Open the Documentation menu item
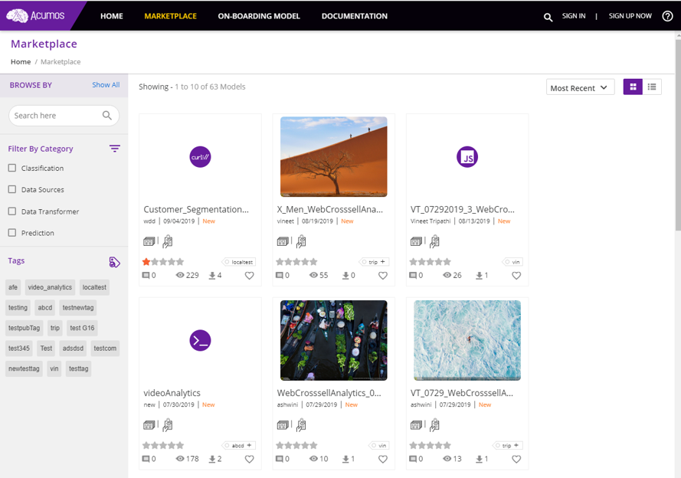The height and width of the screenshot is (478, 681). tap(354, 16)
